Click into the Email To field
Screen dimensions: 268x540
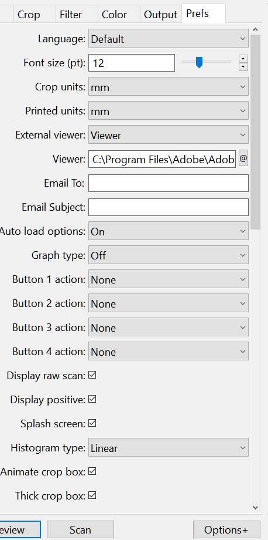169,183
